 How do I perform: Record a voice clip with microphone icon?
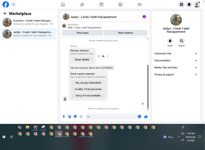point(64,116)
